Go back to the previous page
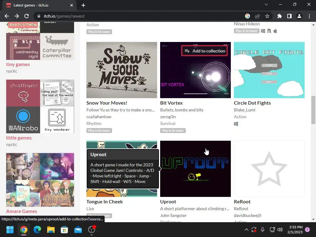316x237 pixels. (x=7, y=16)
